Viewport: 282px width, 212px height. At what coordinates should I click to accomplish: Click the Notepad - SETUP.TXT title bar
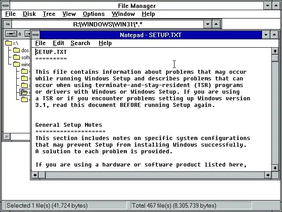click(151, 35)
